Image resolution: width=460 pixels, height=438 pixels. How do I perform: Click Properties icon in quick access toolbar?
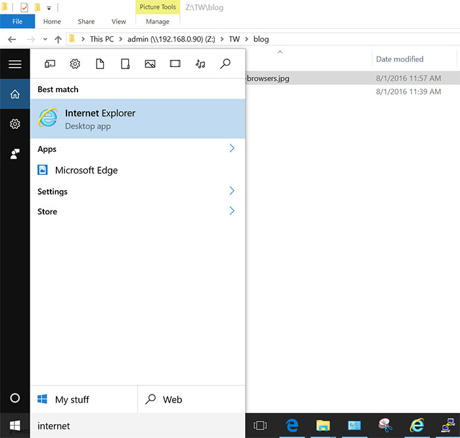point(24,7)
